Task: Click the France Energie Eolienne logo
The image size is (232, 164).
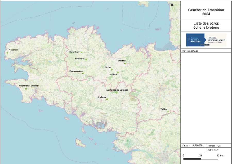Action: tap(195, 40)
